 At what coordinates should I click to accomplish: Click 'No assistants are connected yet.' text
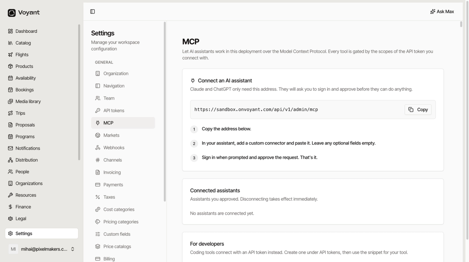(222, 213)
